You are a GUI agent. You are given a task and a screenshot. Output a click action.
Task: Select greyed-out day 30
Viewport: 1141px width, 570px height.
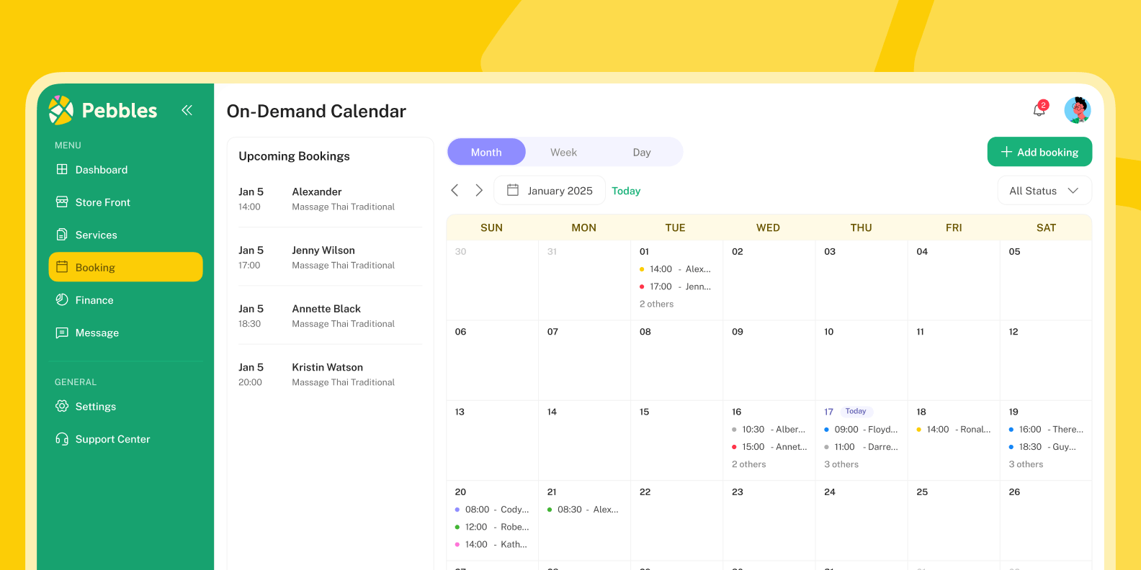click(492, 280)
